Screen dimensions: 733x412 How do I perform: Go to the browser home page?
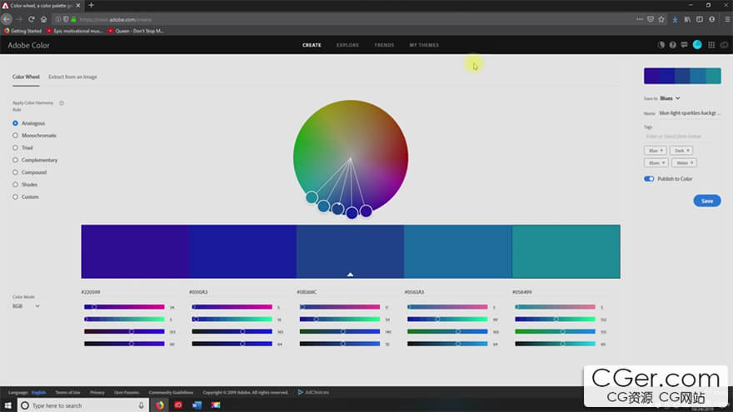click(x=43, y=19)
